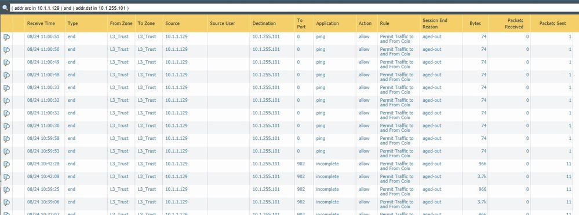Open log details for the 10:39:06 entry
Image resolution: width=579 pixels, height=215 pixels.
[6, 202]
